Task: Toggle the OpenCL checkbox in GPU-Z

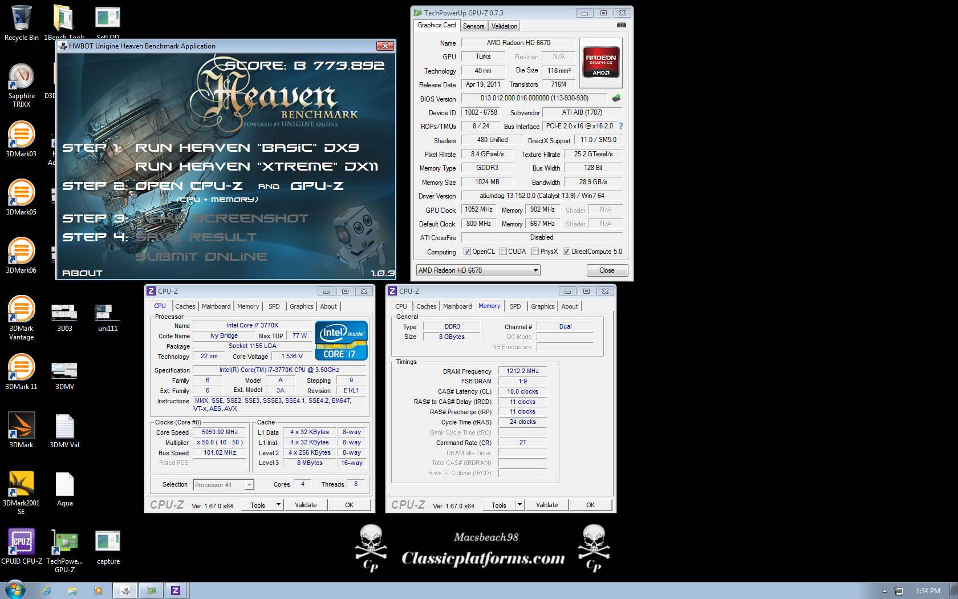Action: 467,252
